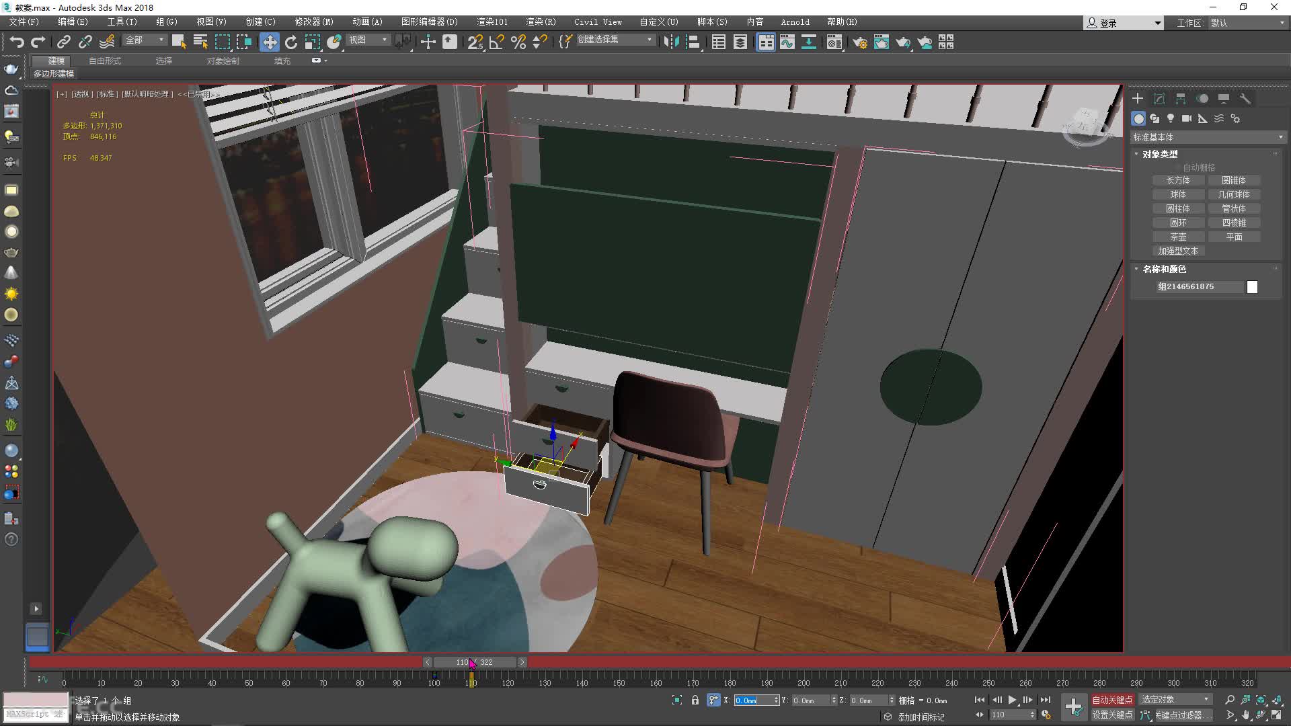This screenshot has height=726, width=1291.
Task: Open the 选定对象 key filter dropdown
Action: tap(1175, 700)
